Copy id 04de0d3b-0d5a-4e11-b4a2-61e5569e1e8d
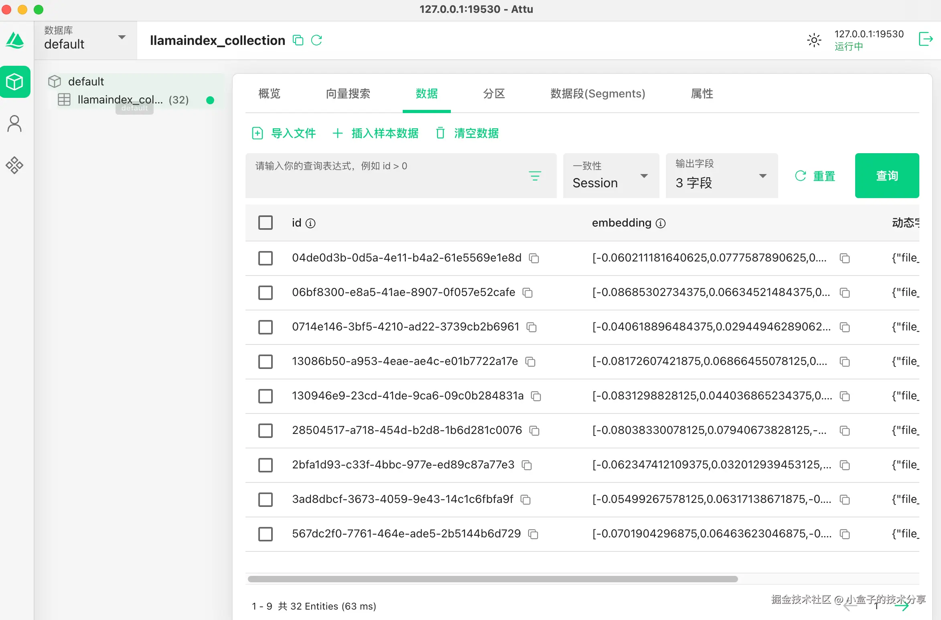941x620 pixels. [x=534, y=258]
